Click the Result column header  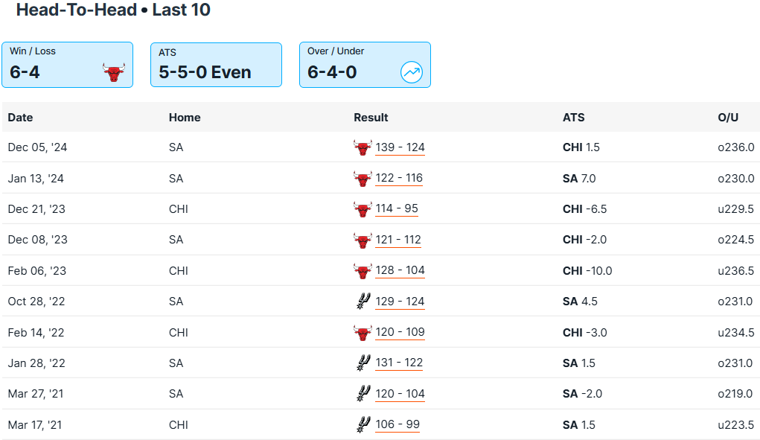point(371,118)
